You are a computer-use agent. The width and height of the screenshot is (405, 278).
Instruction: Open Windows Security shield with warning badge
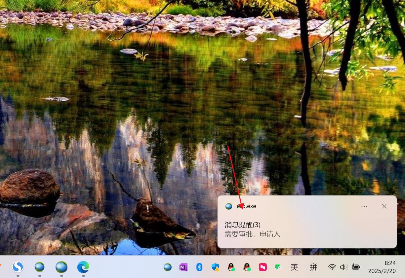[x=215, y=267]
